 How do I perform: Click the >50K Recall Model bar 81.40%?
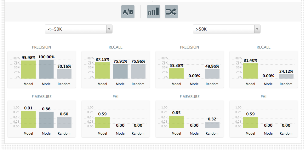[x=250, y=71]
